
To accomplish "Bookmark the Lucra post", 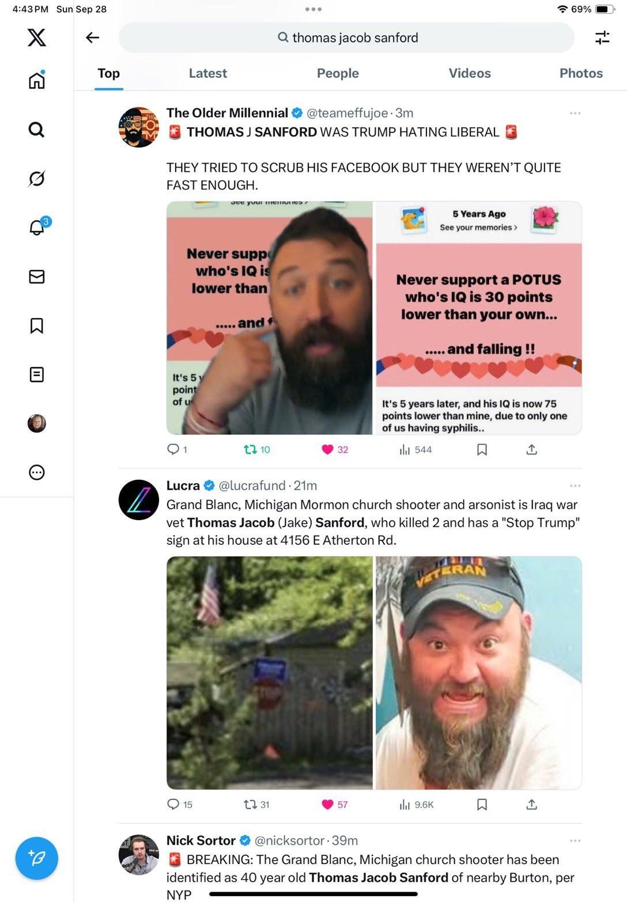I will coord(482,804).
